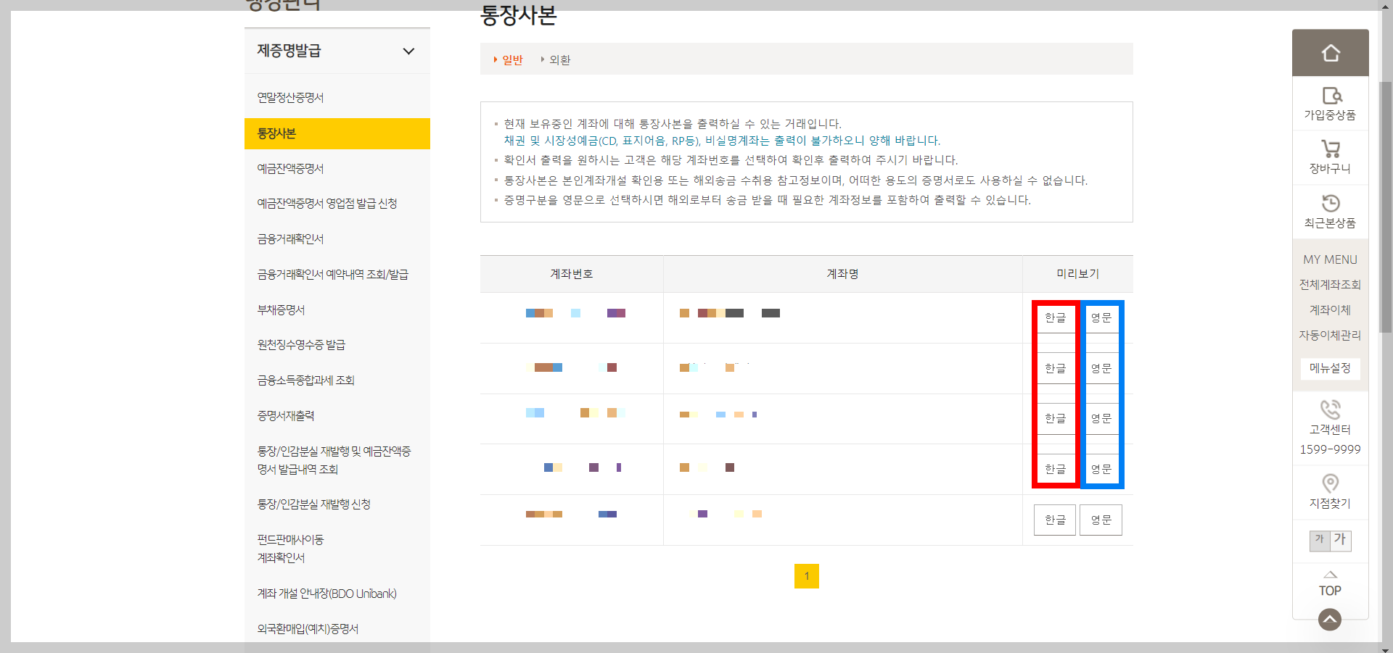1393x653 pixels.
Task: Click the home icon in the right sidebar
Action: pos(1330,52)
